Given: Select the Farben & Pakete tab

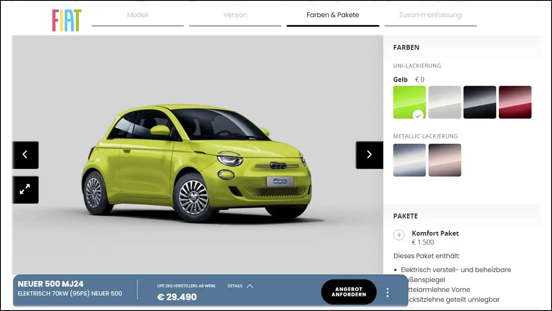Looking at the screenshot, I should pos(333,16).
